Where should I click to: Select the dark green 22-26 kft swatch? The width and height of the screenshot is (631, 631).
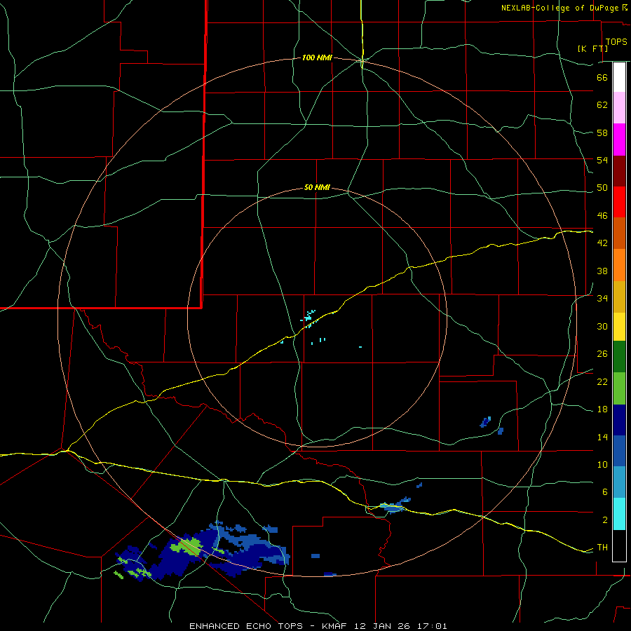619,357
